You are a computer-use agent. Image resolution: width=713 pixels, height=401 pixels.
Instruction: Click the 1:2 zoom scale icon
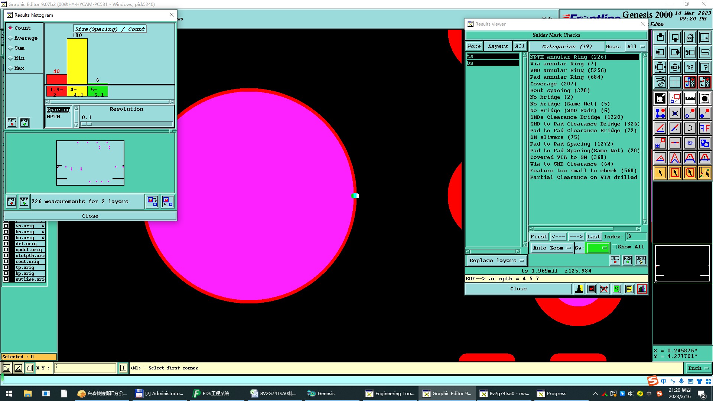[x=690, y=67]
